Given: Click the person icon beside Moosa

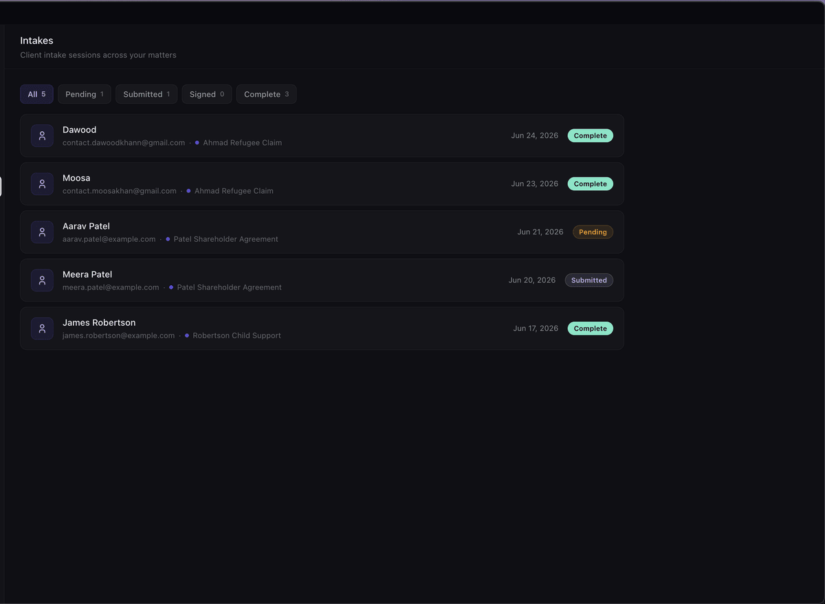Looking at the screenshot, I should point(42,184).
